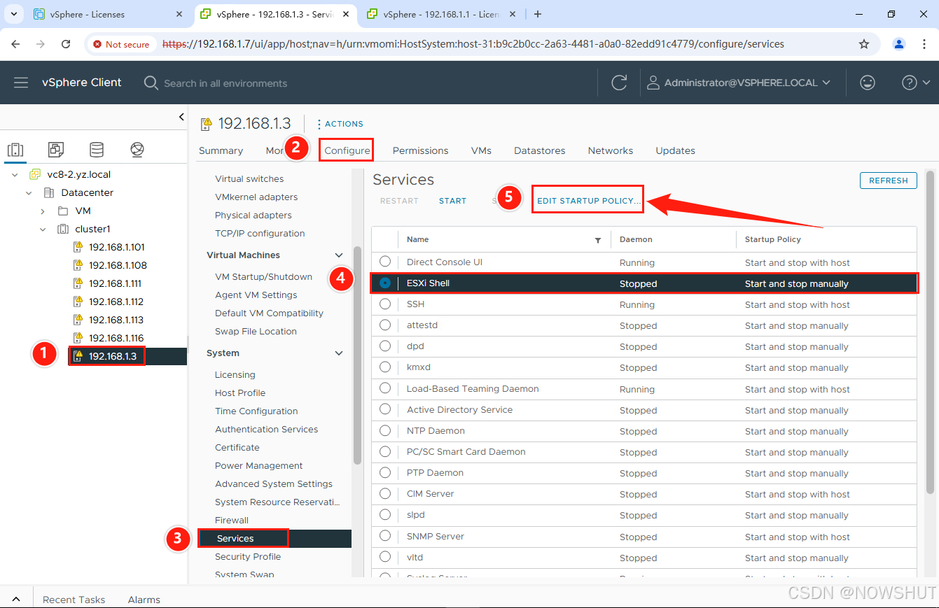Open the Security Profile settings page
Image resolution: width=939 pixels, height=608 pixels.
tap(248, 556)
